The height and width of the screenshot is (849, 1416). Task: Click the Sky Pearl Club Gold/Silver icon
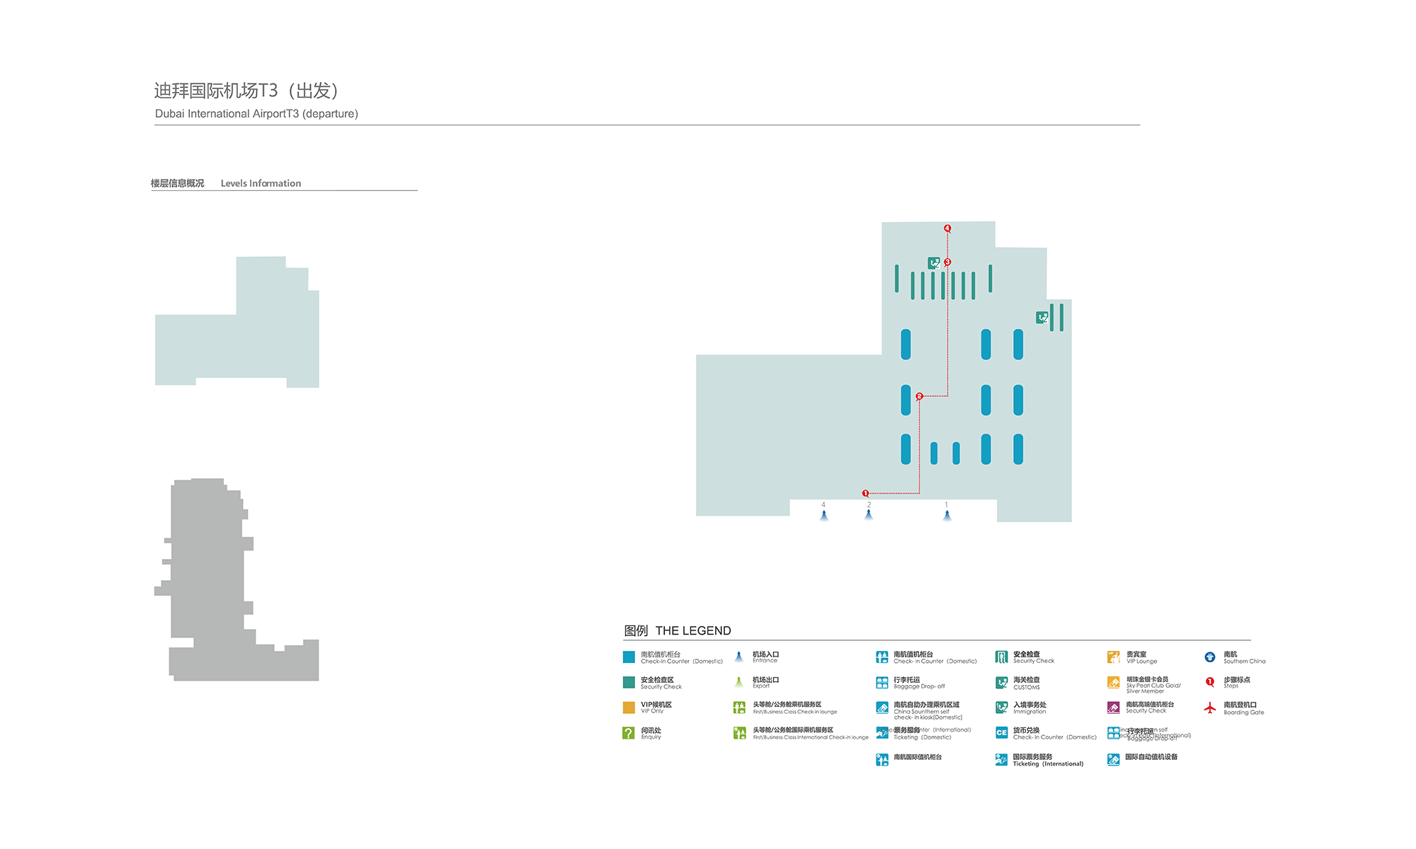(x=1113, y=683)
